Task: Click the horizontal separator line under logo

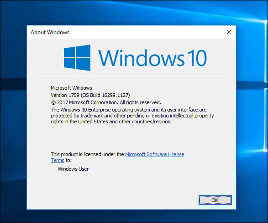Action: (131, 77)
